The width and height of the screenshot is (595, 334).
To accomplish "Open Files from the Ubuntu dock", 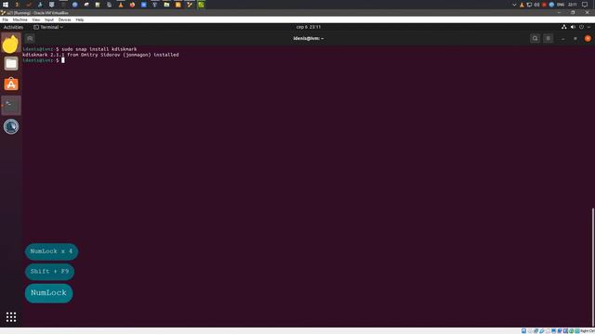I will (x=11, y=63).
